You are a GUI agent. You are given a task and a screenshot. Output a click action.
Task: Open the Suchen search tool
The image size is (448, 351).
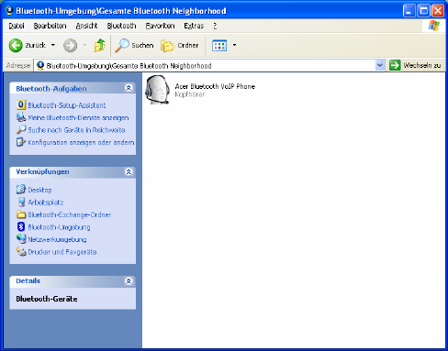(134, 46)
